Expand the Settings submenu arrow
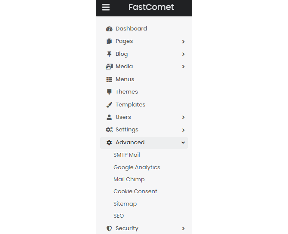288x234 pixels. 184,130
